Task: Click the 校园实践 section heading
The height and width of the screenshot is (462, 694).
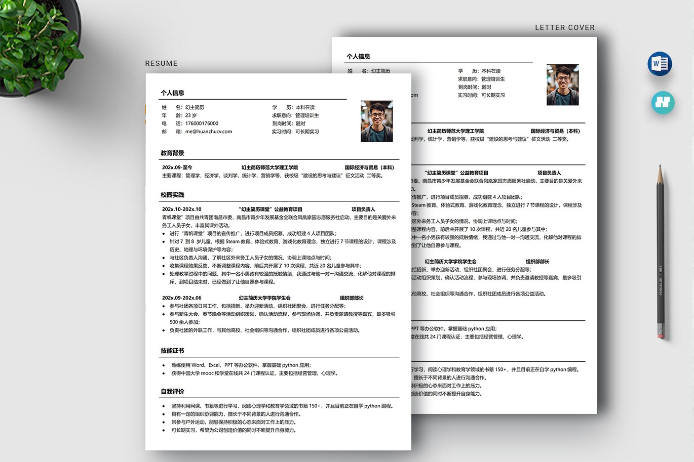Action: pos(172,195)
